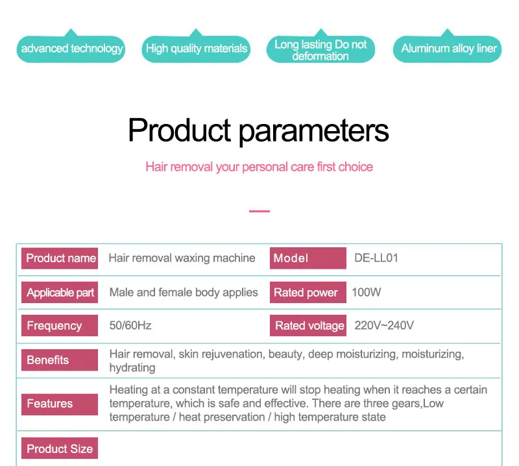Click the model value DE-LL01
This screenshot has height=466, width=519.
[x=376, y=258]
